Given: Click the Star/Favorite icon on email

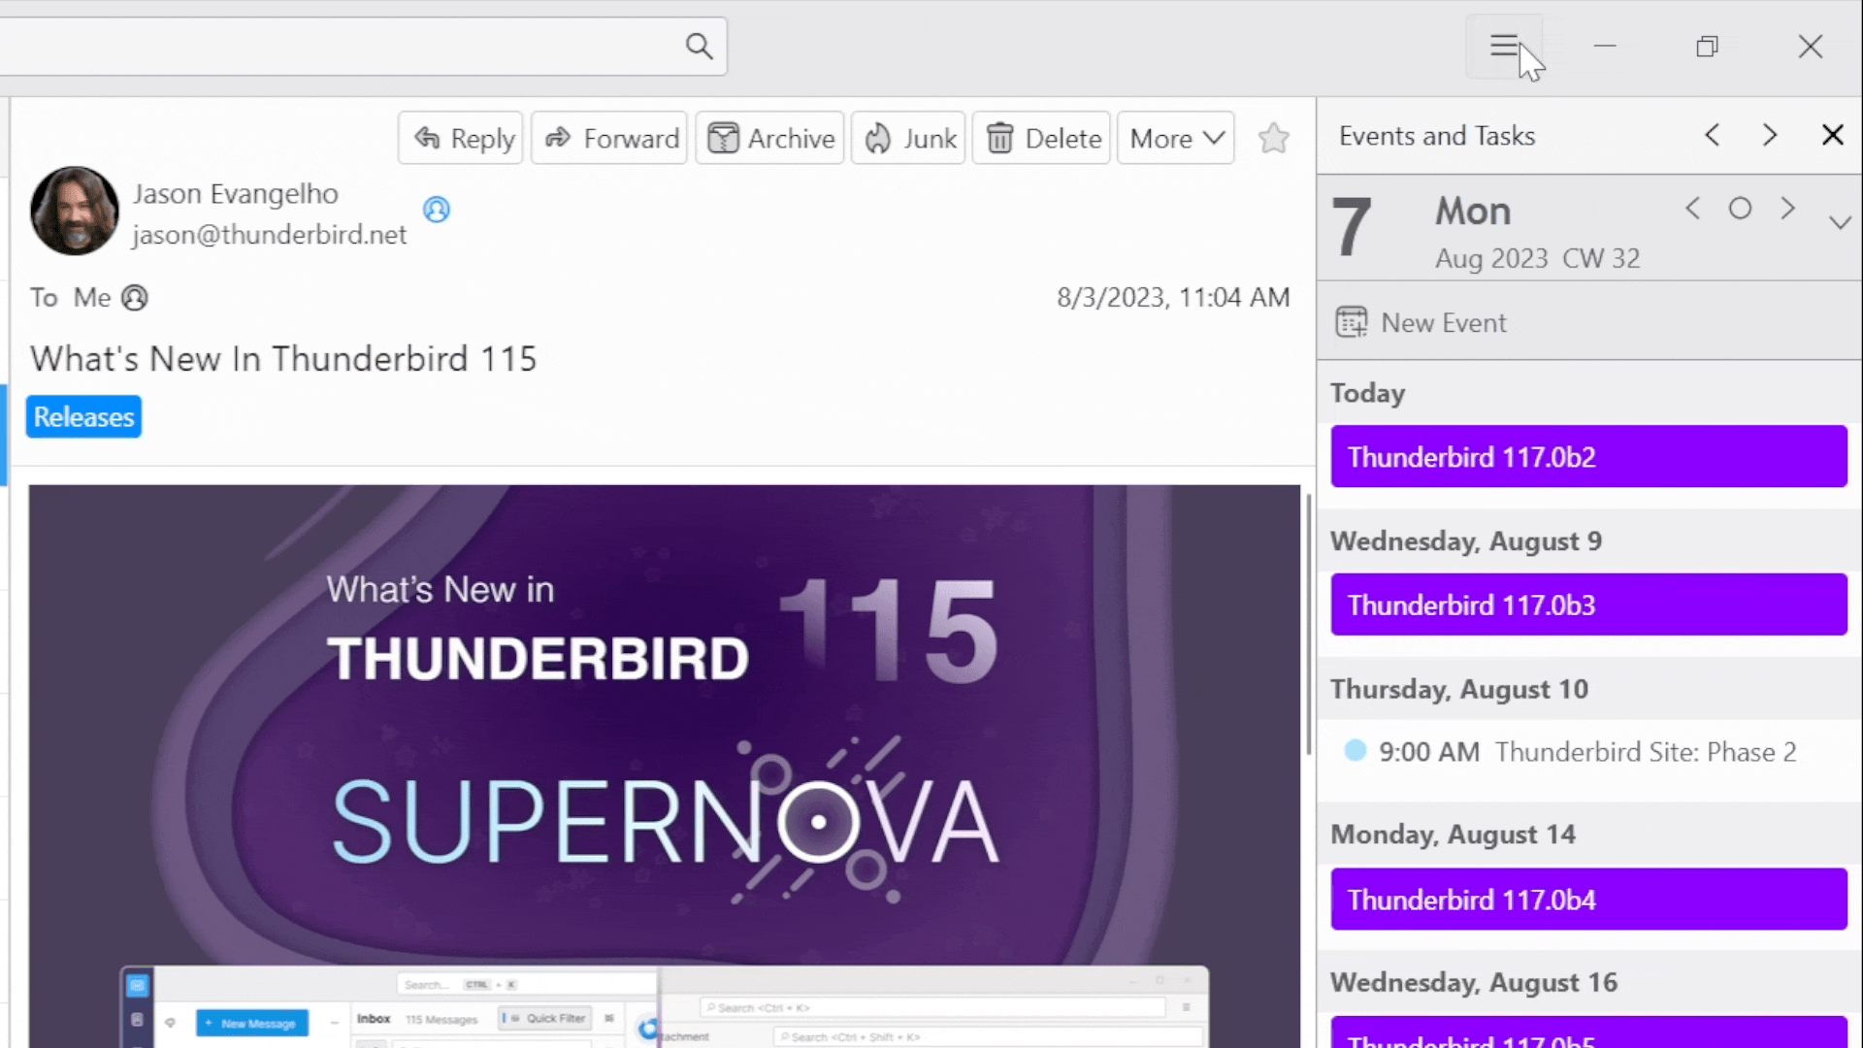Looking at the screenshot, I should [1274, 138].
